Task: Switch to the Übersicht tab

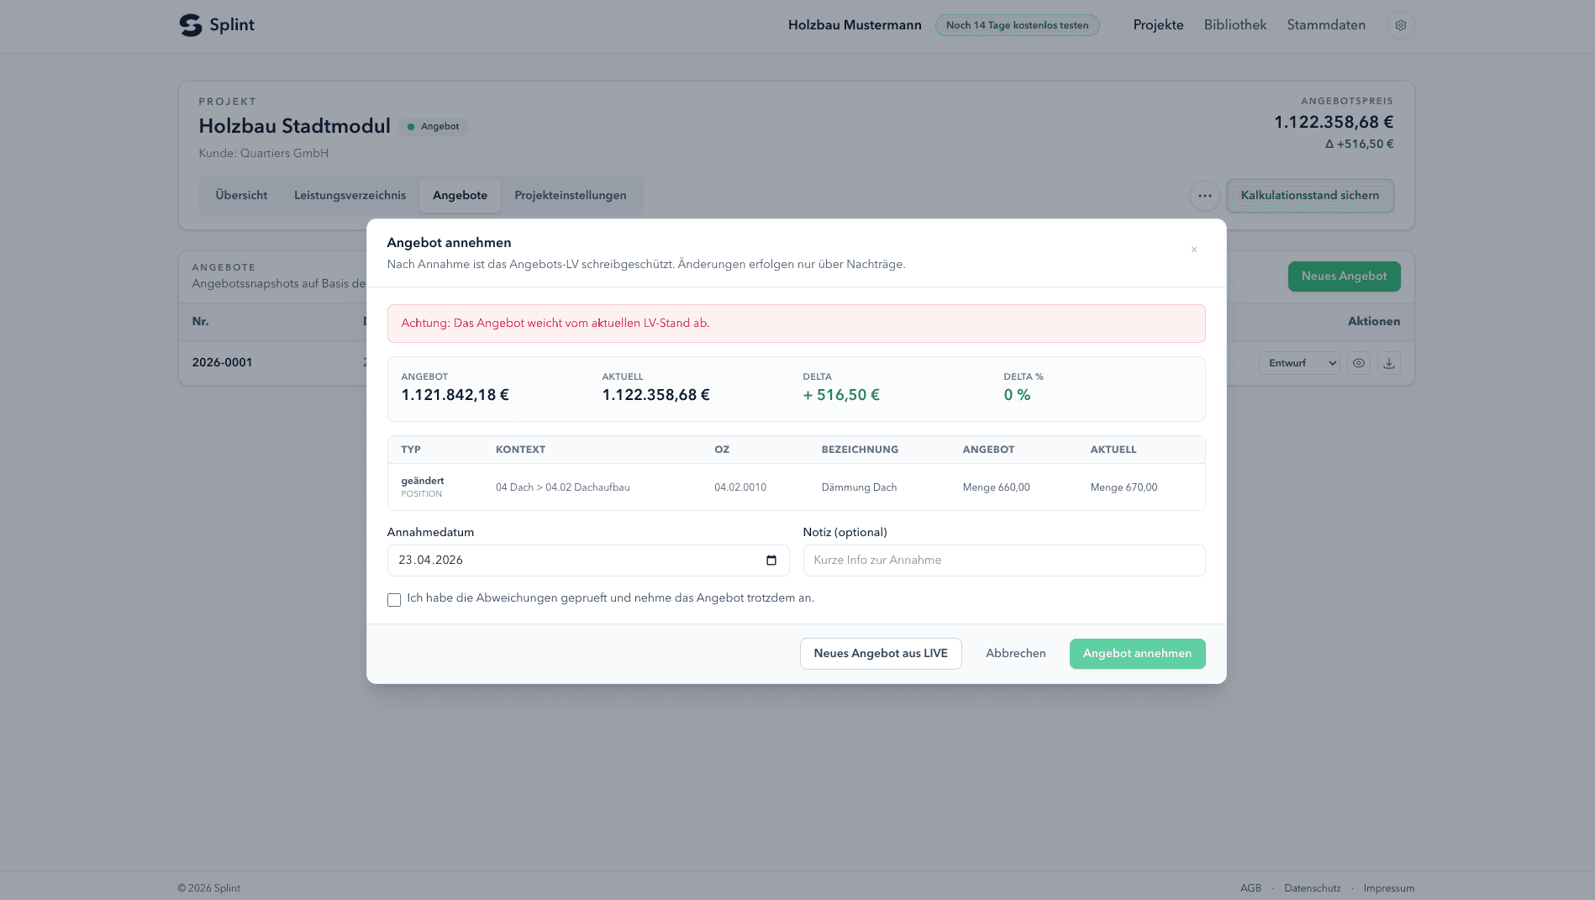Action: click(x=241, y=196)
